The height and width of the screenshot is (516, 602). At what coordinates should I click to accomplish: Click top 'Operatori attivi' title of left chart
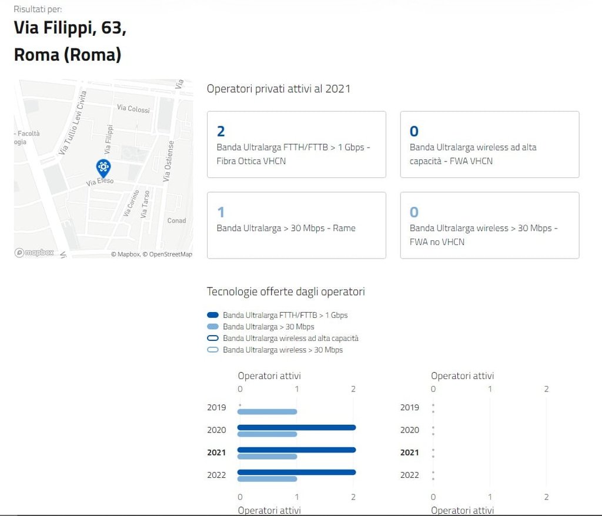coord(269,376)
